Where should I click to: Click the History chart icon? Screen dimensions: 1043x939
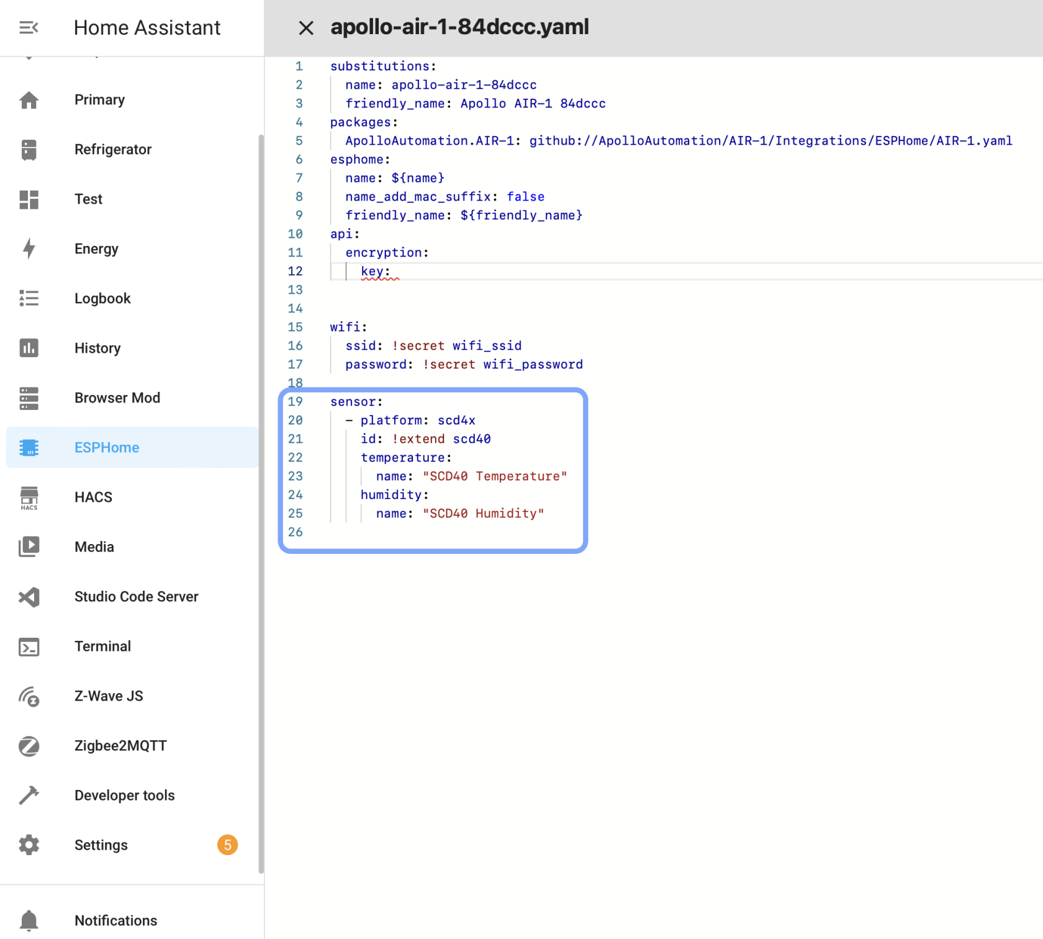point(29,348)
